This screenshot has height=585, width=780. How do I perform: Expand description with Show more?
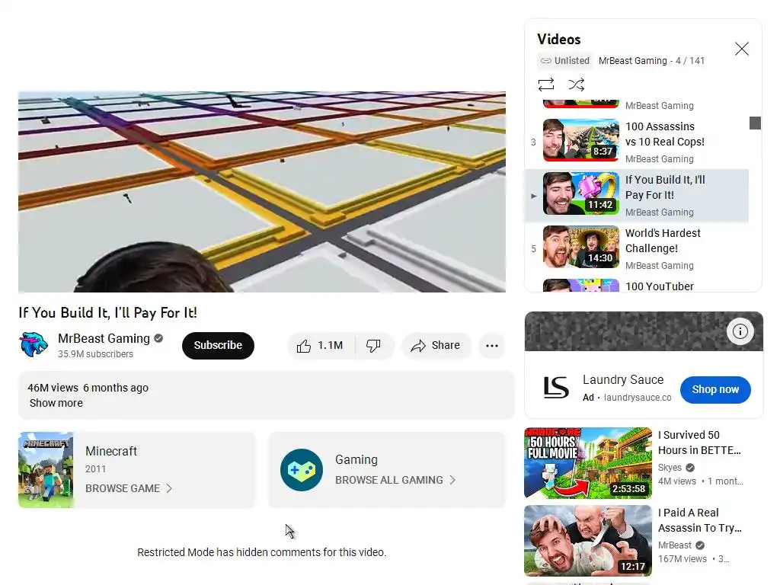pyautogui.click(x=56, y=403)
